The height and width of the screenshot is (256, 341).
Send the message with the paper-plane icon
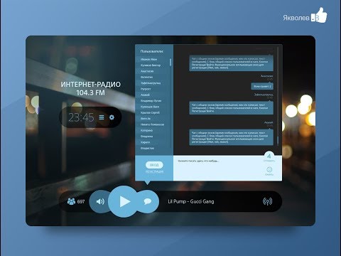coord(269,156)
